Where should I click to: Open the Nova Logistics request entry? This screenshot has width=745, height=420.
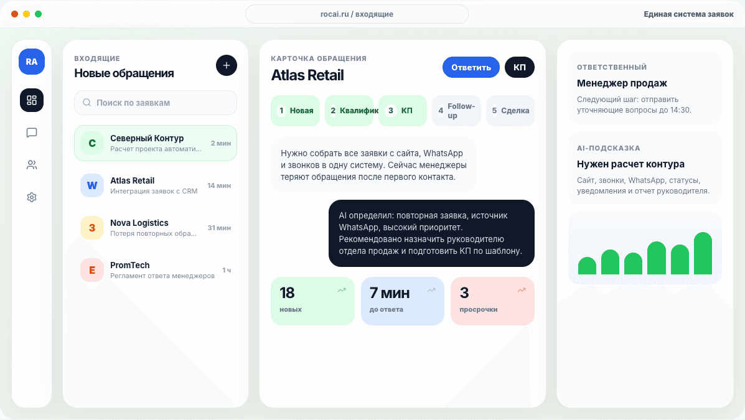point(155,227)
